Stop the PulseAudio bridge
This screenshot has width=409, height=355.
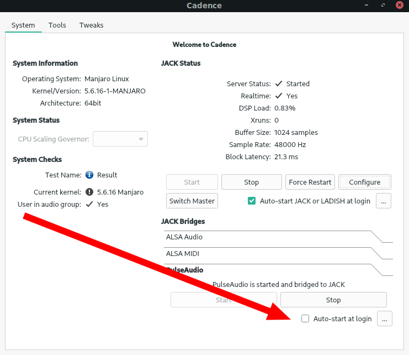(333, 300)
